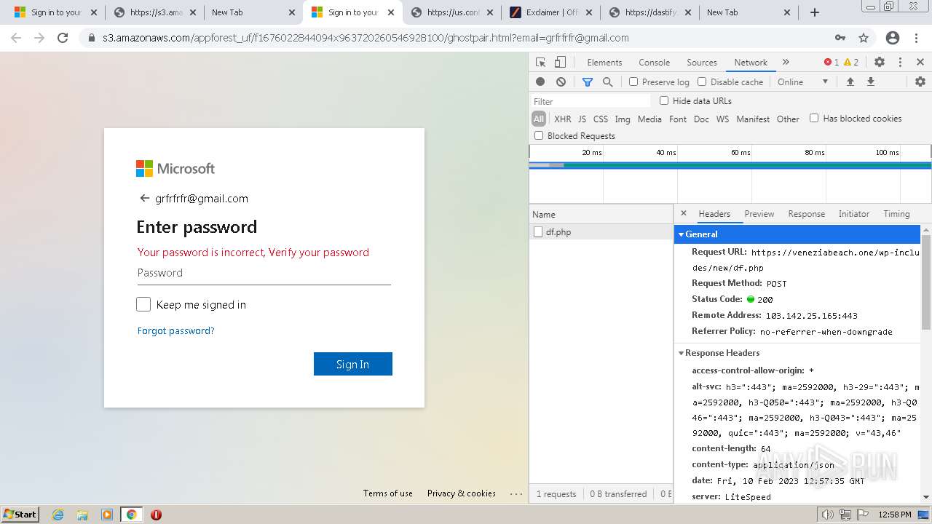Stop recording network log
This screenshot has width=932, height=524.
click(540, 82)
